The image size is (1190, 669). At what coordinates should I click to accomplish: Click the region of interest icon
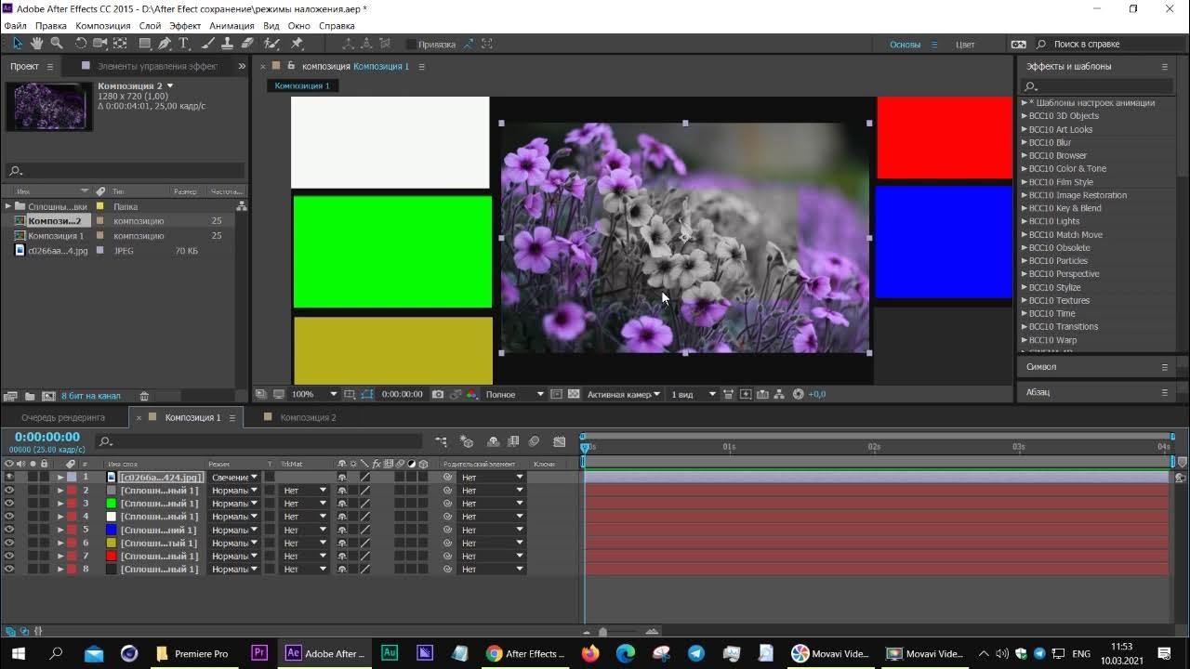coord(557,394)
